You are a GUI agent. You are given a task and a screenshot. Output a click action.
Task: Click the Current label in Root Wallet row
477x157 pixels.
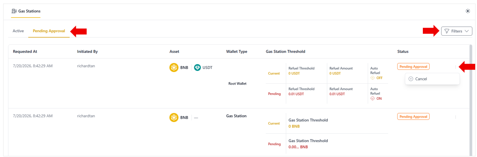[274, 73]
